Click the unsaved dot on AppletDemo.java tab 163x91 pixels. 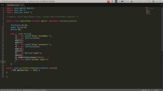(22, 5)
